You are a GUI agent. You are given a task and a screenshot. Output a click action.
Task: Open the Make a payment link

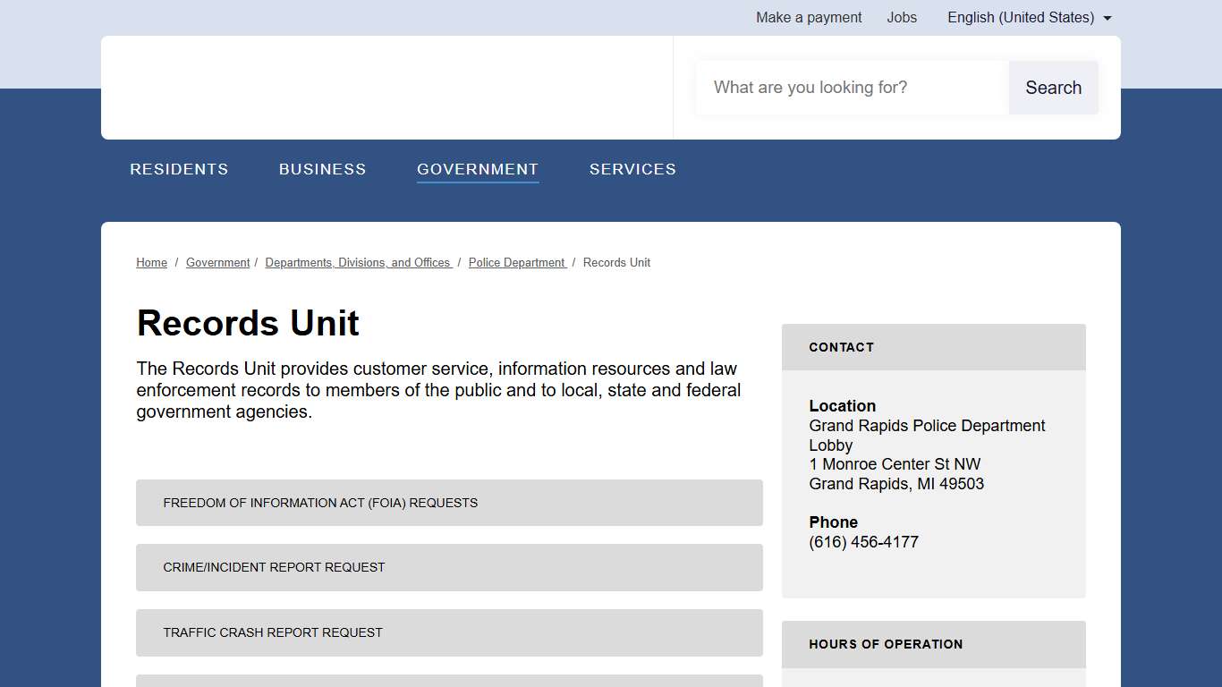(x=809, y=18)
